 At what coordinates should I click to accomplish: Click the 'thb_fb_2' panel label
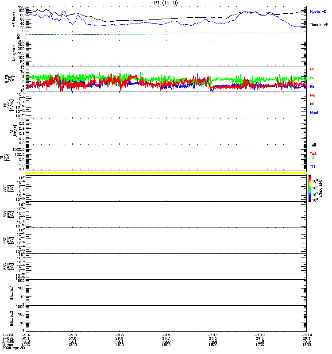[12, 319]
